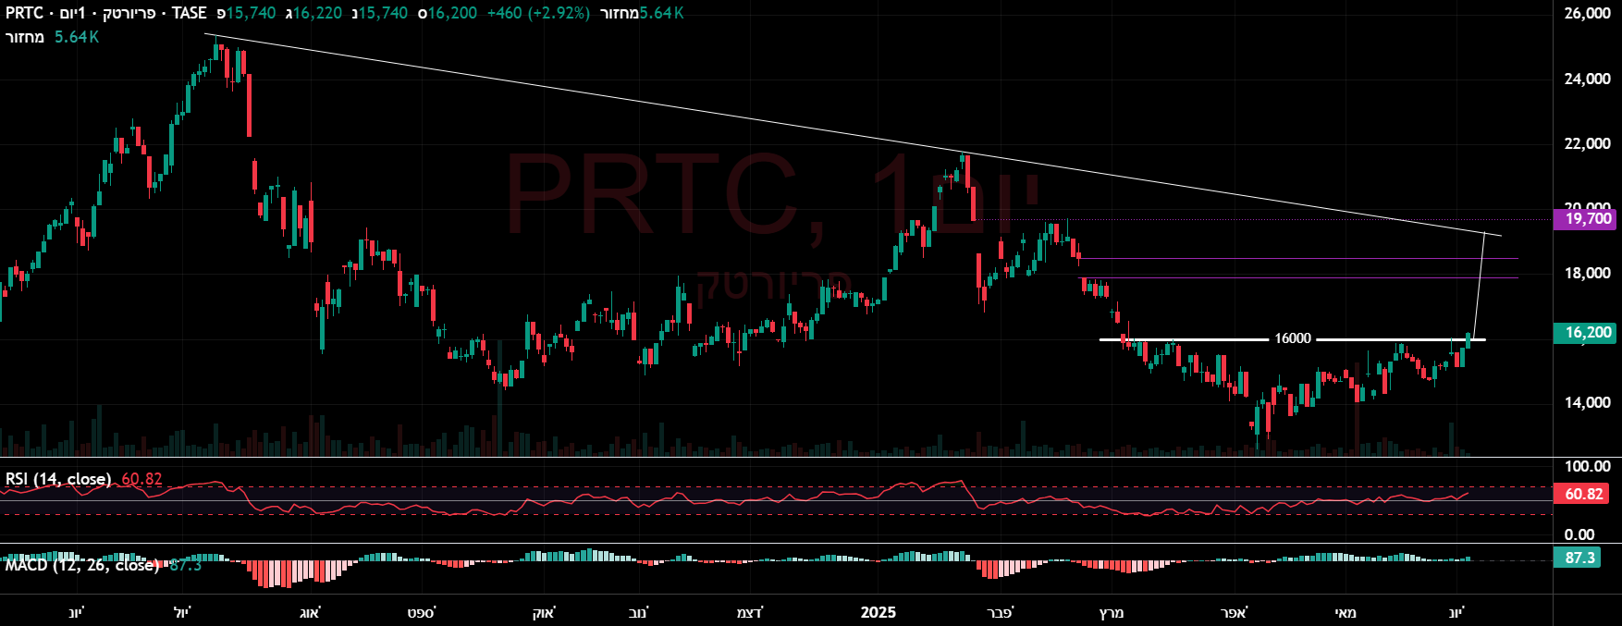
Task: Click the 18,000 price axis label
Action: pos(1587,273)
